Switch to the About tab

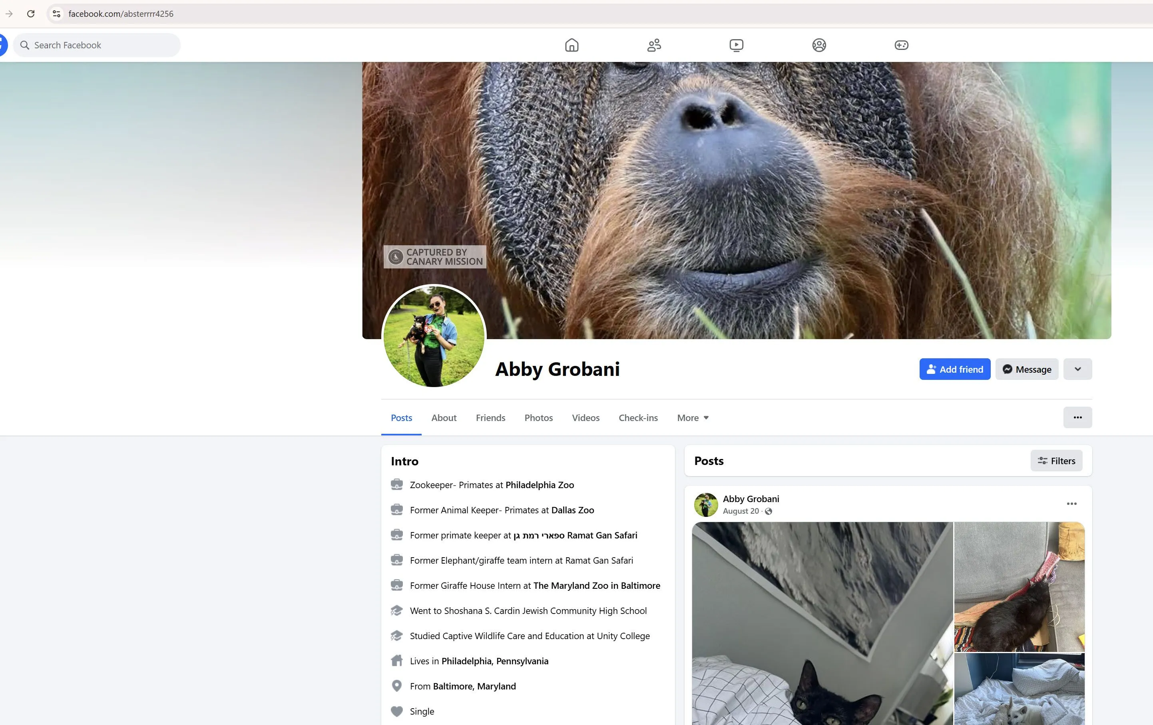coord(444,418)
